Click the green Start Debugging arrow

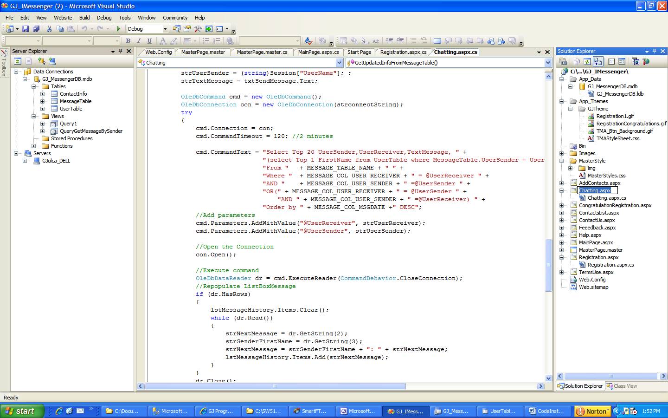[118, 29]
